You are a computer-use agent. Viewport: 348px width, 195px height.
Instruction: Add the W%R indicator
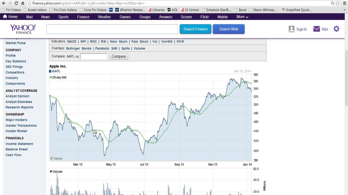(x=180, y=41)
